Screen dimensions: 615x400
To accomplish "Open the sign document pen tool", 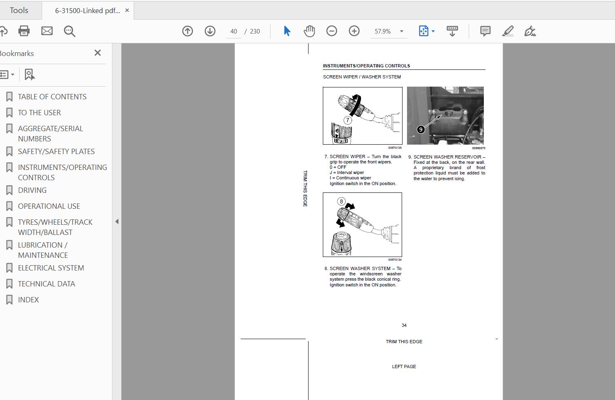I will point(530,31).
